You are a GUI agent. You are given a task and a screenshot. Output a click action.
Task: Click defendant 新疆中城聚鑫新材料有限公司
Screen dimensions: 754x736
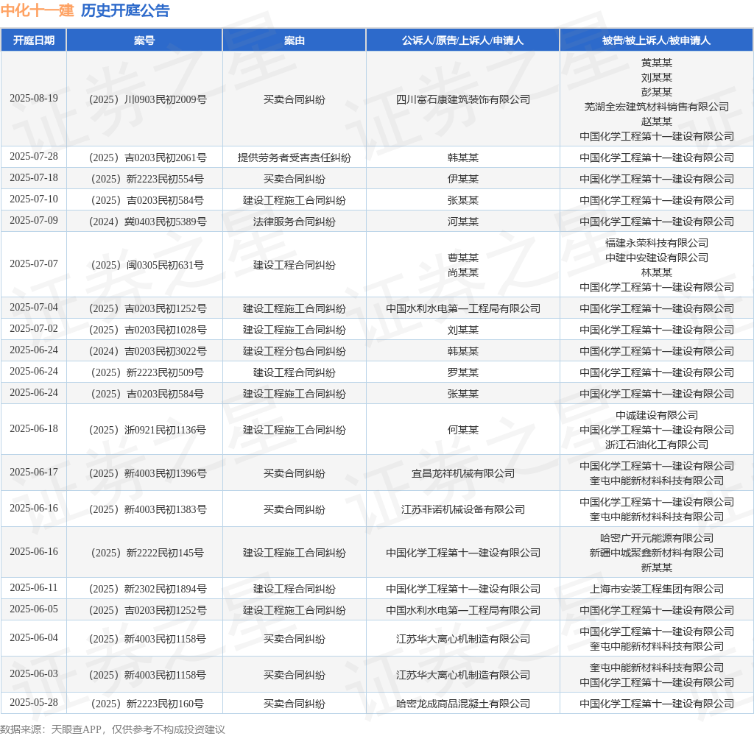pos(656,553)
